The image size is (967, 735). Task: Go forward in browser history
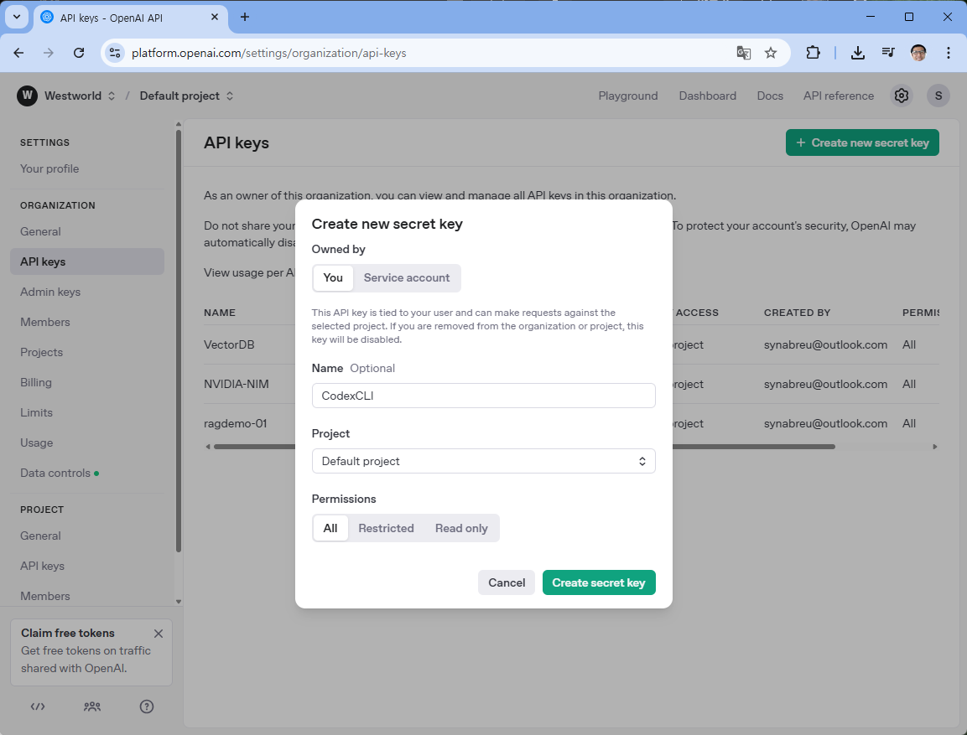[48, 53]
